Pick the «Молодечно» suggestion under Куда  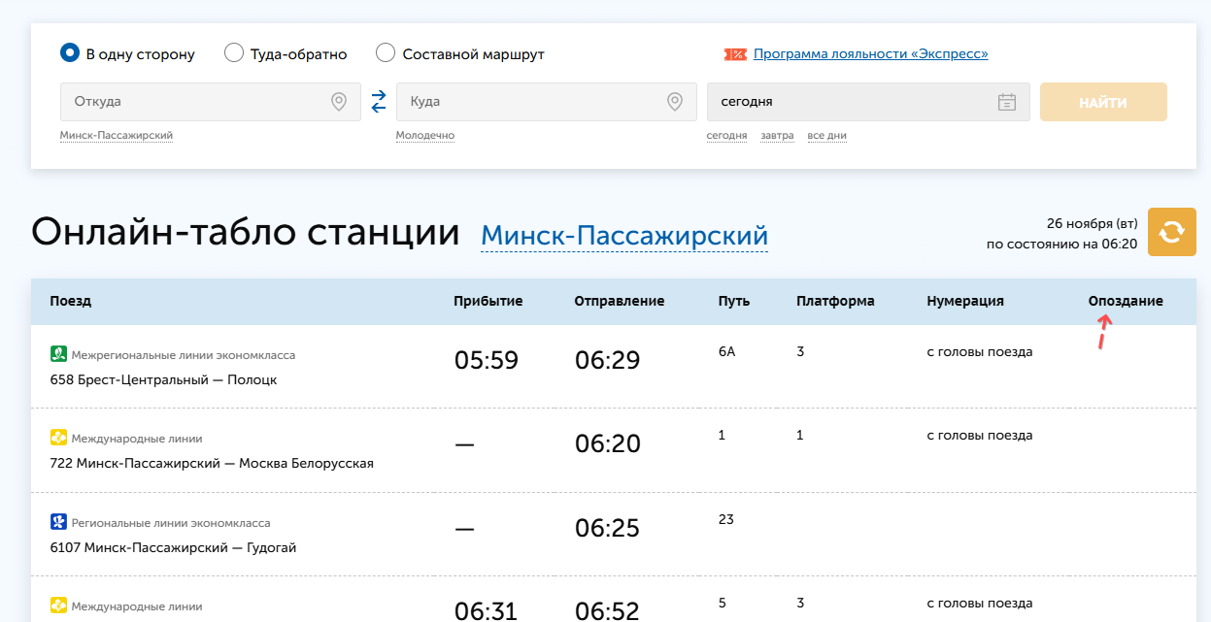pyautogui.click(x=425, y=136)
